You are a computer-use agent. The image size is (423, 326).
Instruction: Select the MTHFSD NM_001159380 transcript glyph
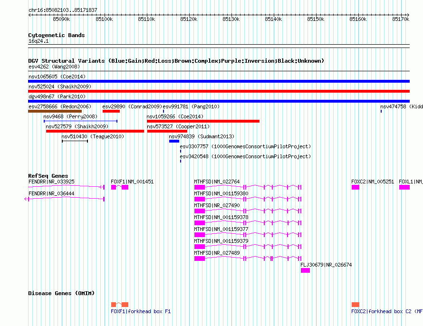coord(248,199)
